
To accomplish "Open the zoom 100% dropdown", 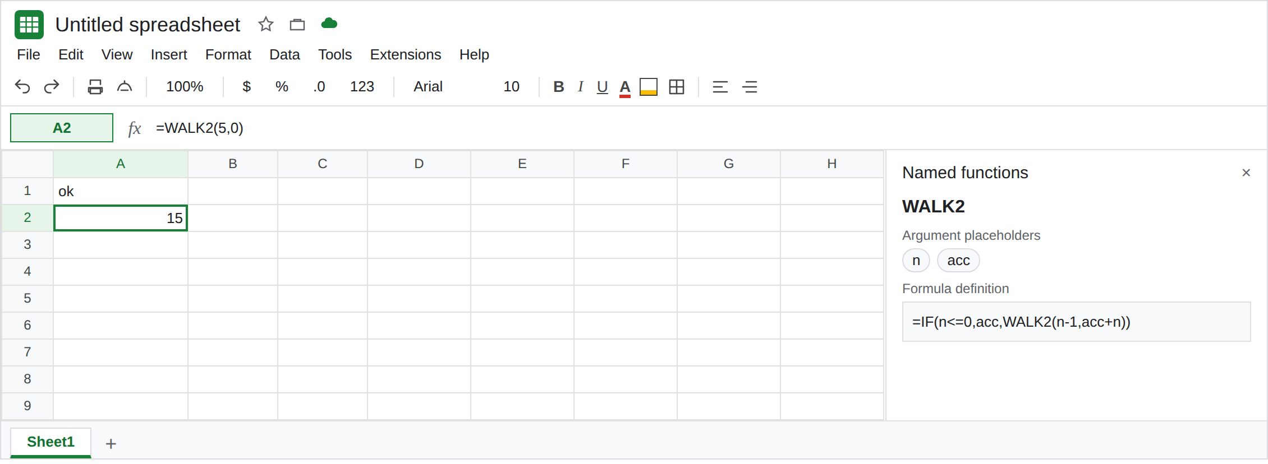I will (185, 86).
